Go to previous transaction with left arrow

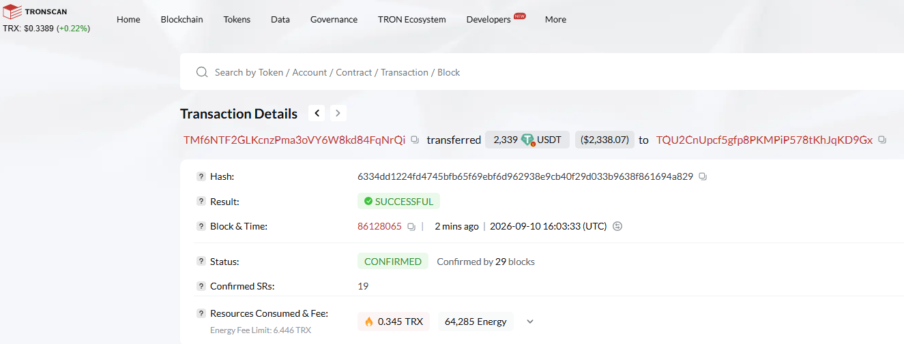317,113
